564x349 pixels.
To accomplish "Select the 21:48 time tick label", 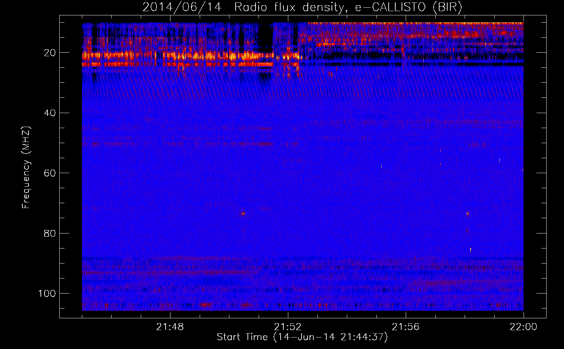I will point(170,327).
